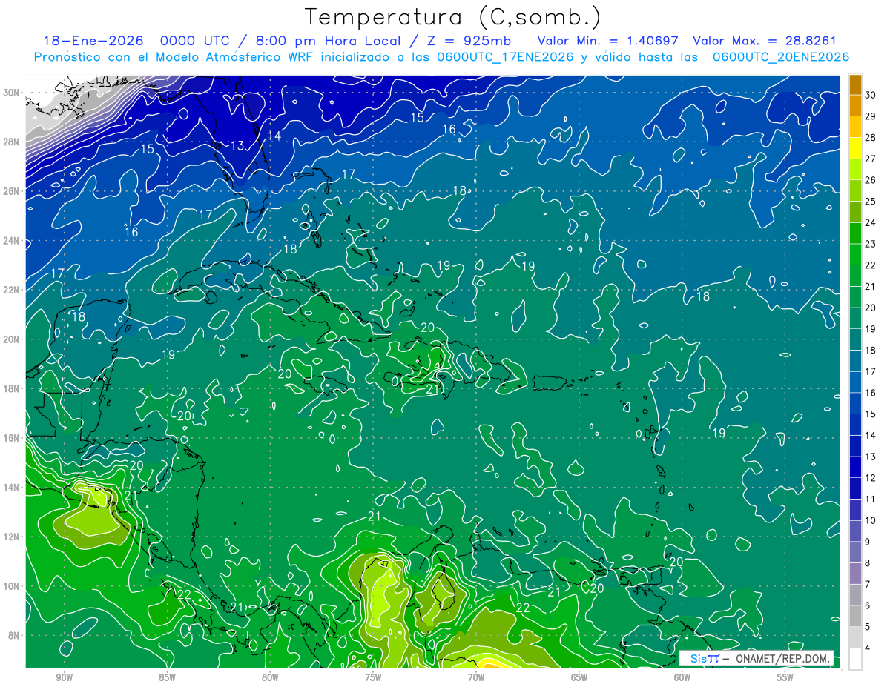Click the "85W" longitude axis label
Viewport: 890px width, 687px height.
tap(167, 677)
